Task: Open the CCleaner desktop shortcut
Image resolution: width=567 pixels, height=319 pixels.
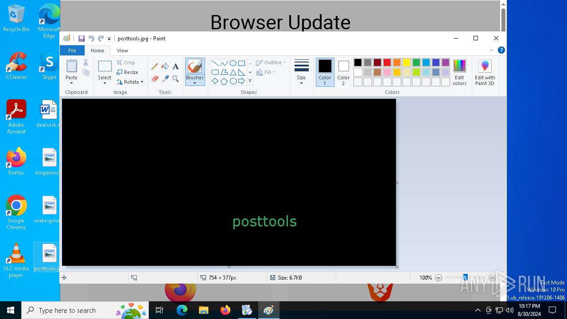Action: point(16,66)
